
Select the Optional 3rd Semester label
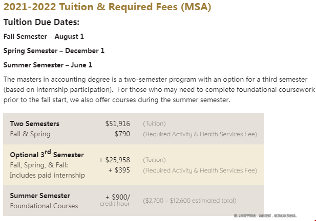[47, 154]
